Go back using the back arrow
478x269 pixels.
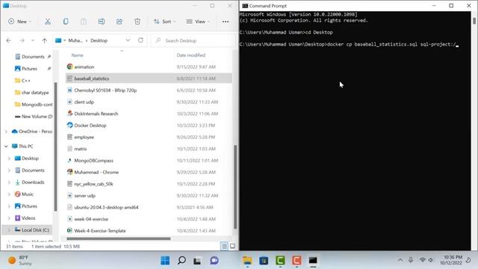pyautogui.click(x=8, y=40)
